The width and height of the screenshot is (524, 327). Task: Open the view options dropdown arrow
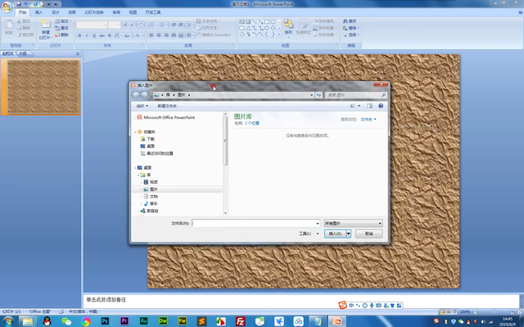click(359, 106)
